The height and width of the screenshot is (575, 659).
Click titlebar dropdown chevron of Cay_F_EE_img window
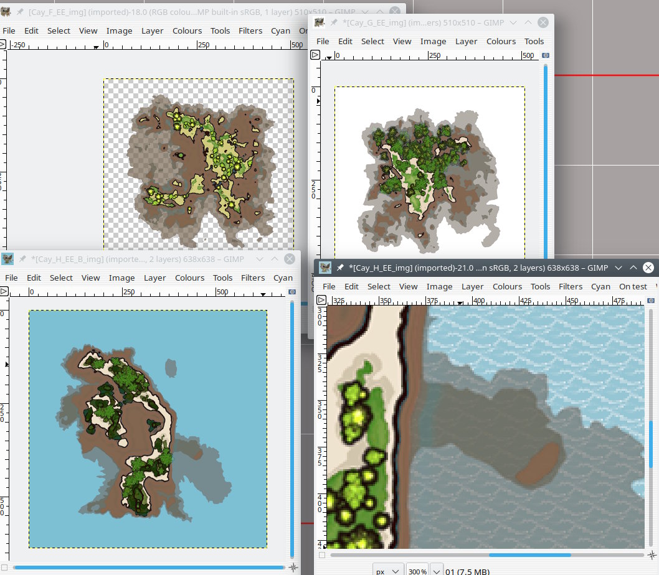pos(365,12)
